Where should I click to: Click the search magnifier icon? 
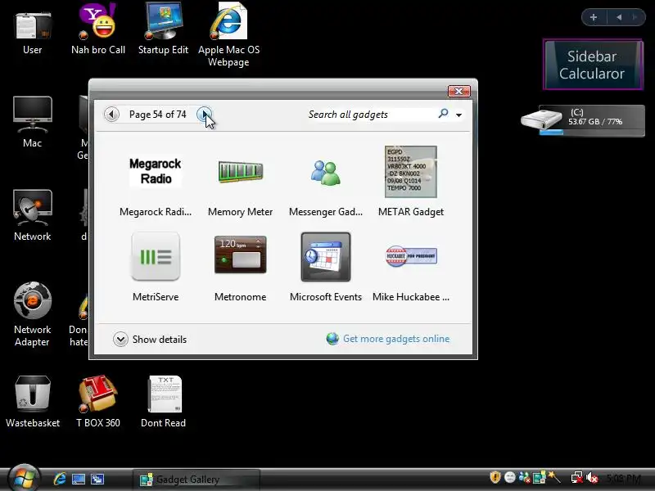point(443,114)
